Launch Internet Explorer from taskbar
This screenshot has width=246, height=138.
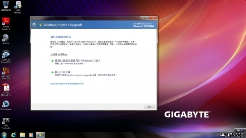13,135
